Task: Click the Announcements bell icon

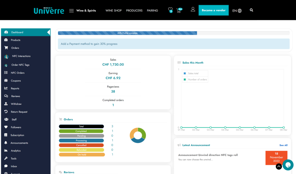Action: point(6,143)
